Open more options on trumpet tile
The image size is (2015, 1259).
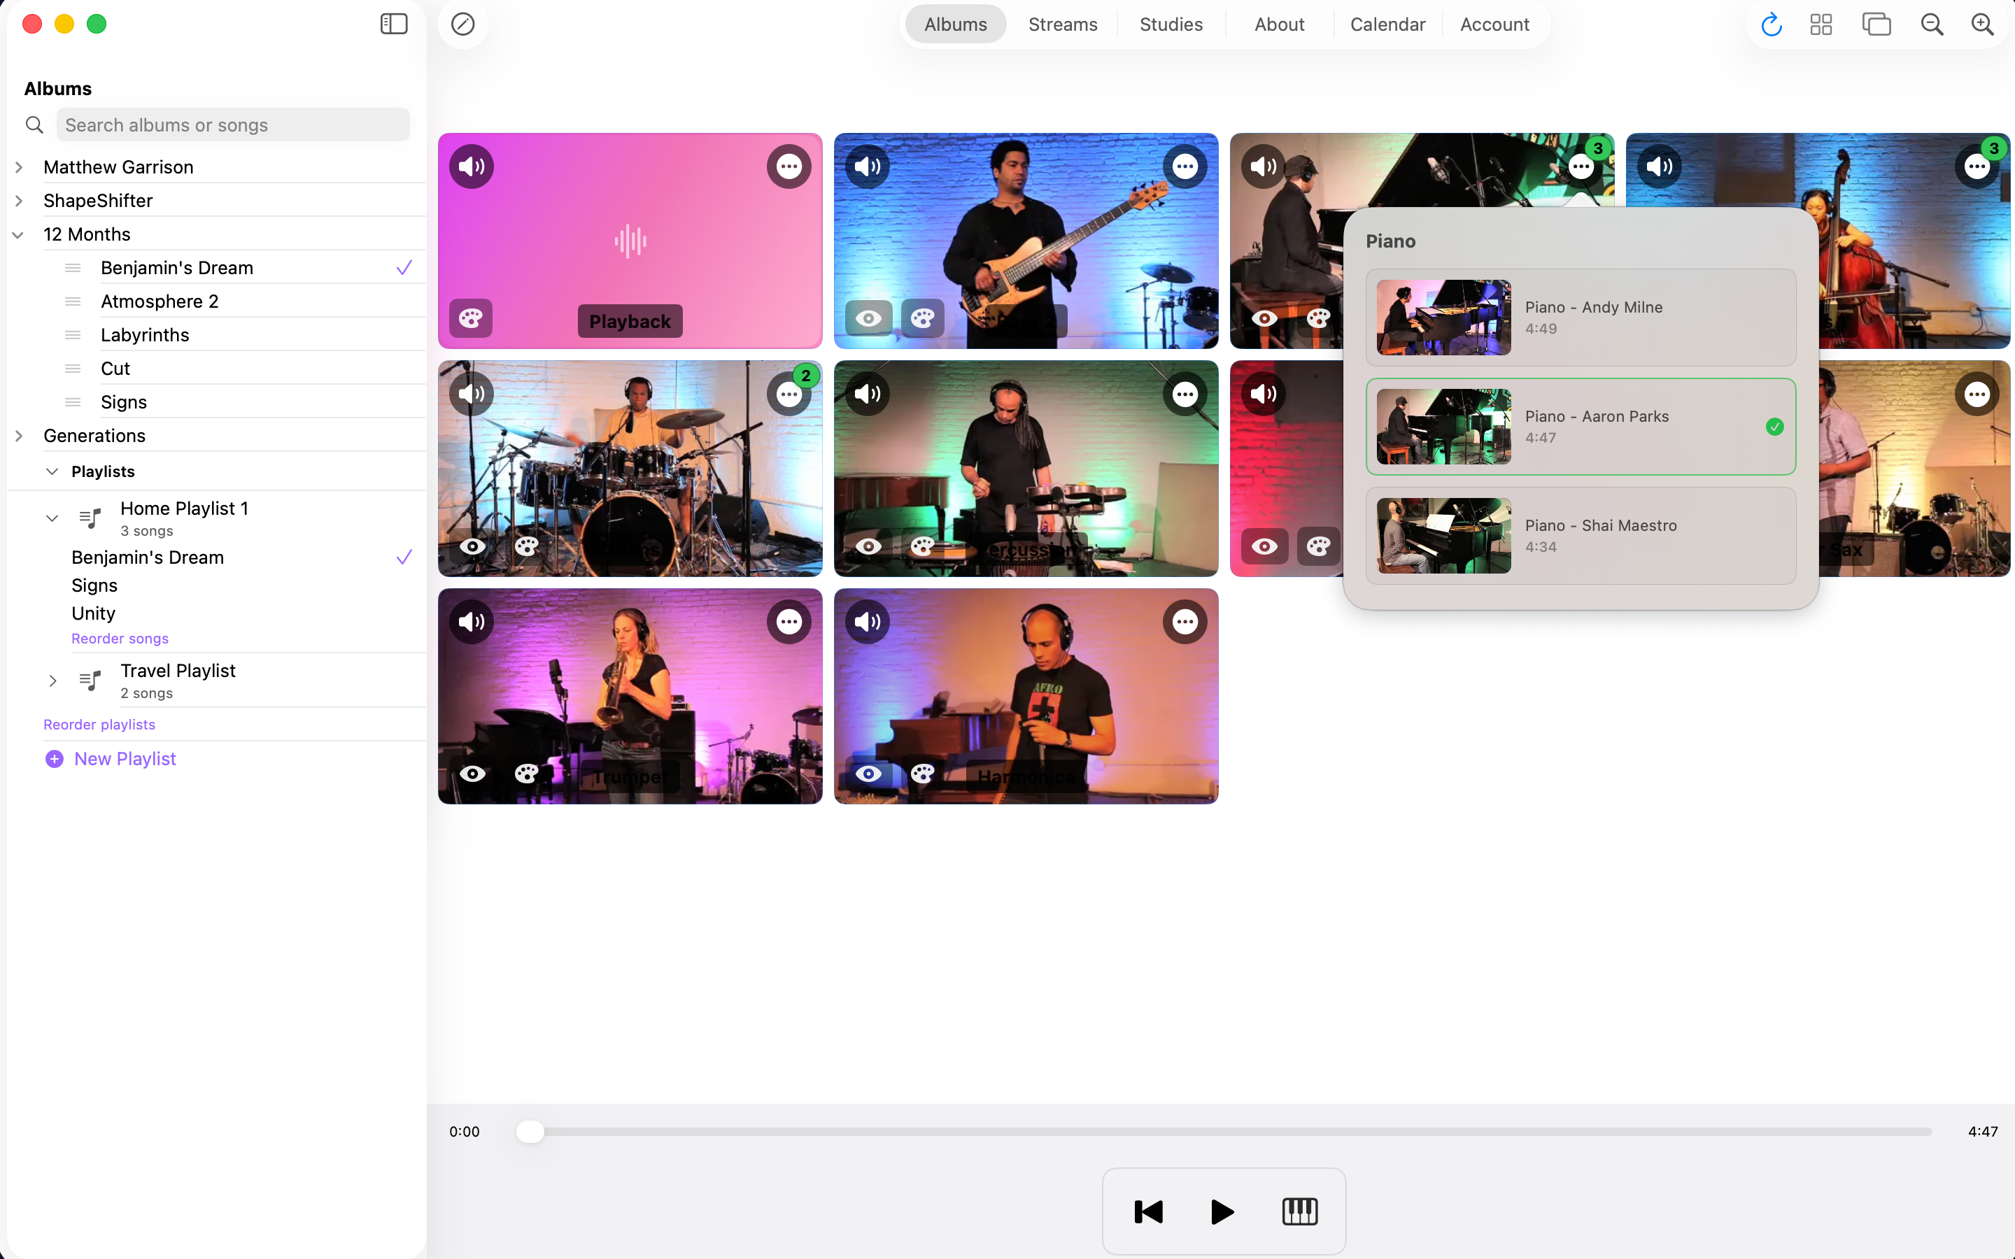coord(789,621)
